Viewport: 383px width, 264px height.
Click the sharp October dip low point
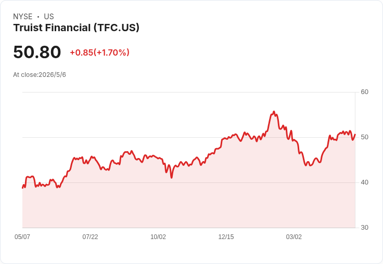click(x=172, y=178)
